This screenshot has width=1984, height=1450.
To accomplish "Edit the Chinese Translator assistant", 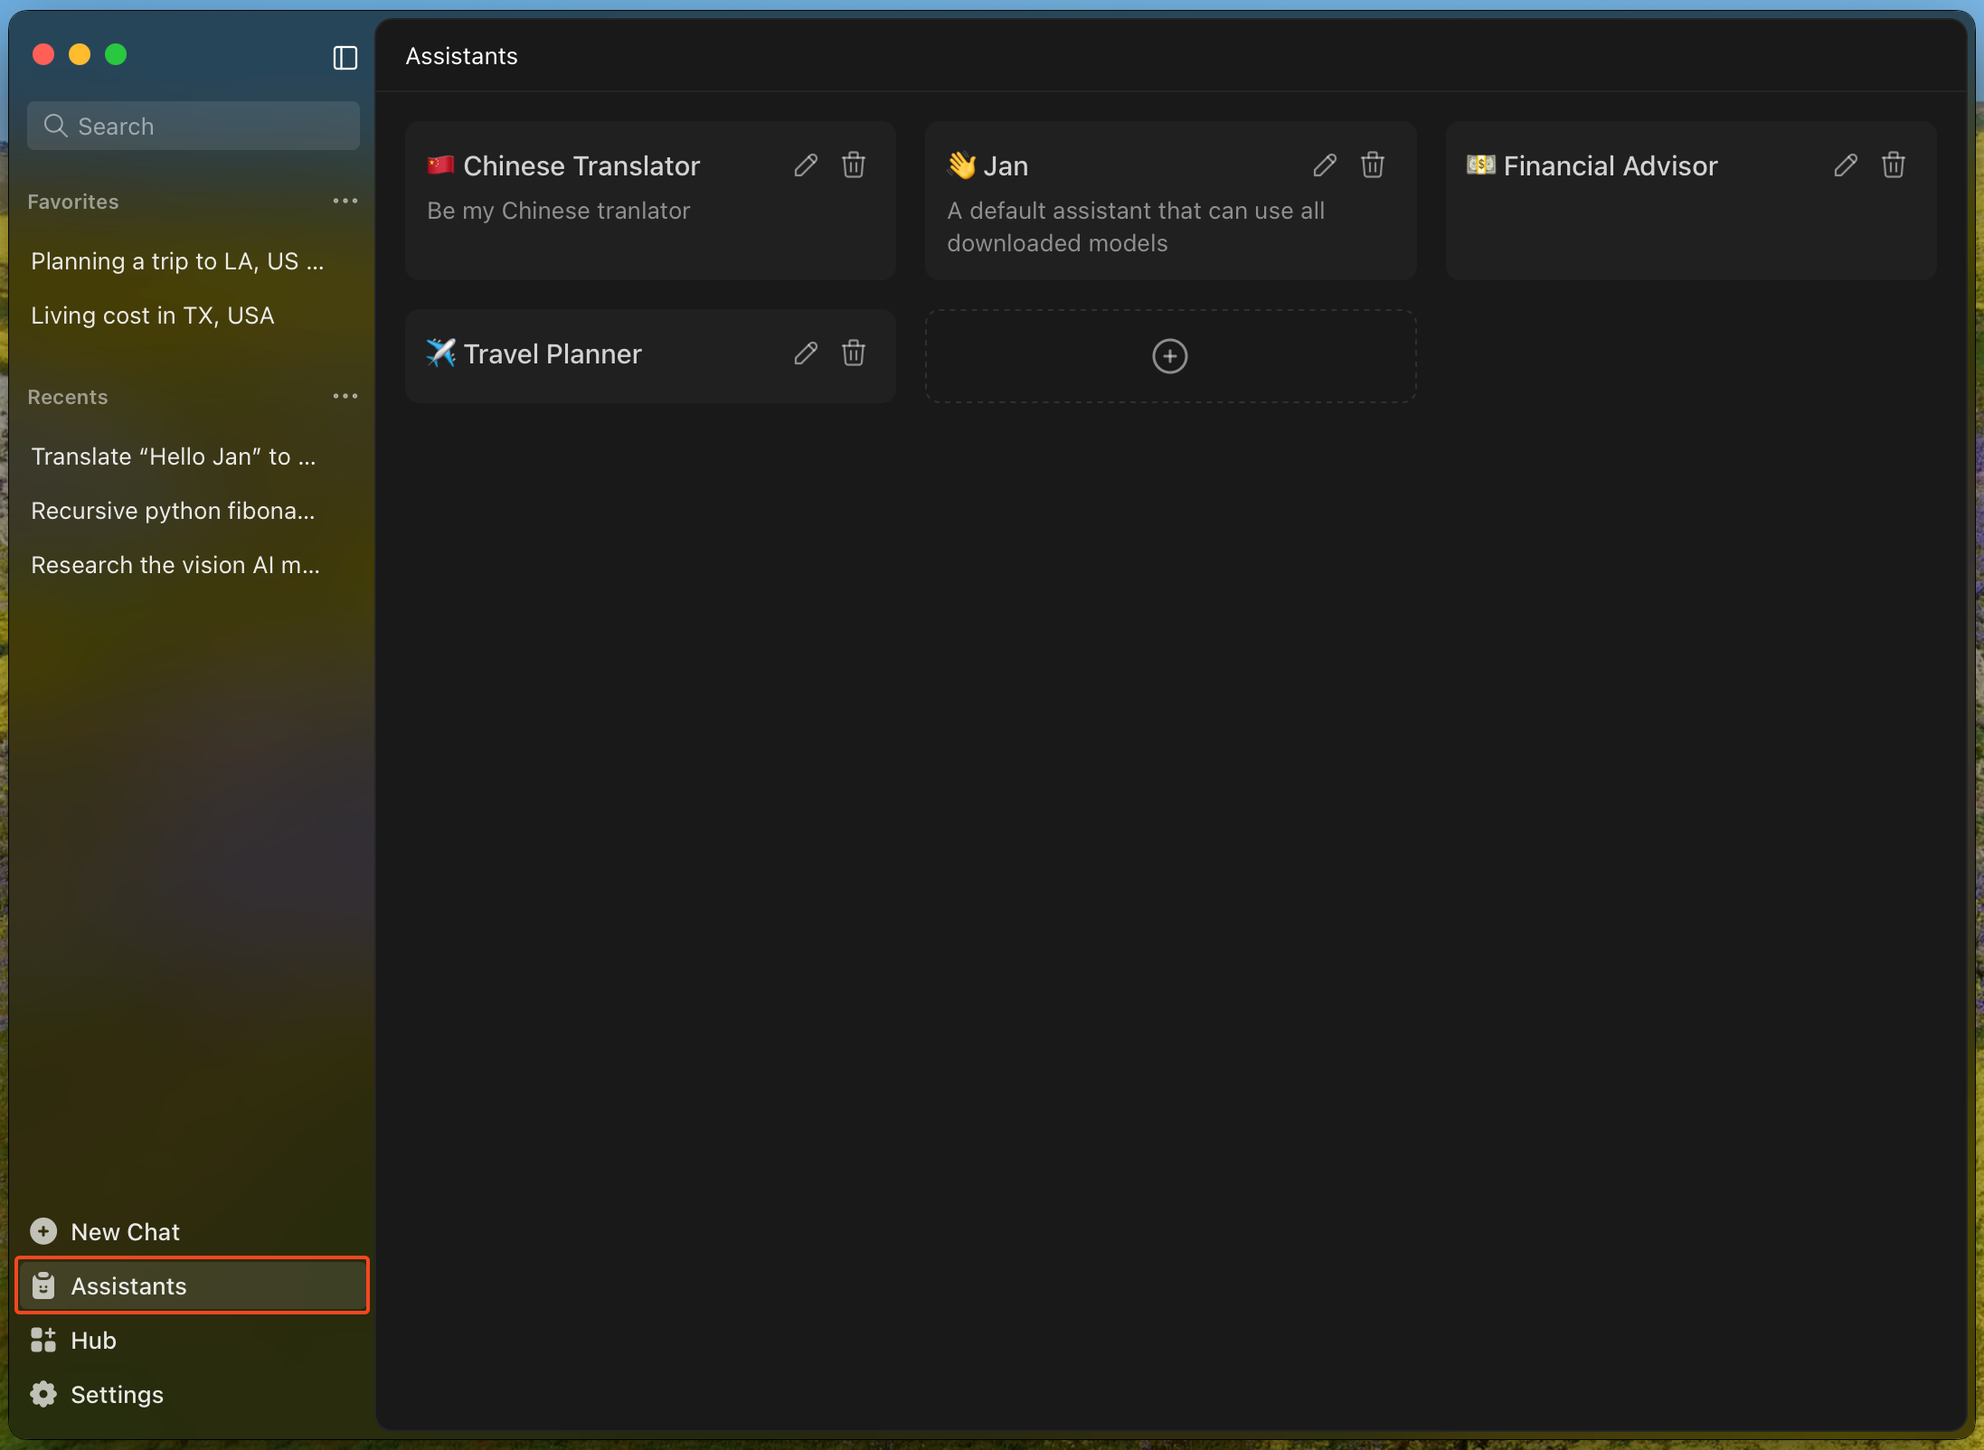I will 806,165.
